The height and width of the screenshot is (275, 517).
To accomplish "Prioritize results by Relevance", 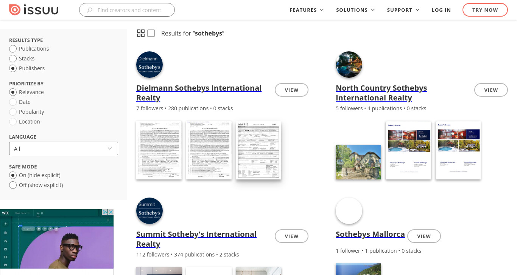I will click(x=13, y=92).
